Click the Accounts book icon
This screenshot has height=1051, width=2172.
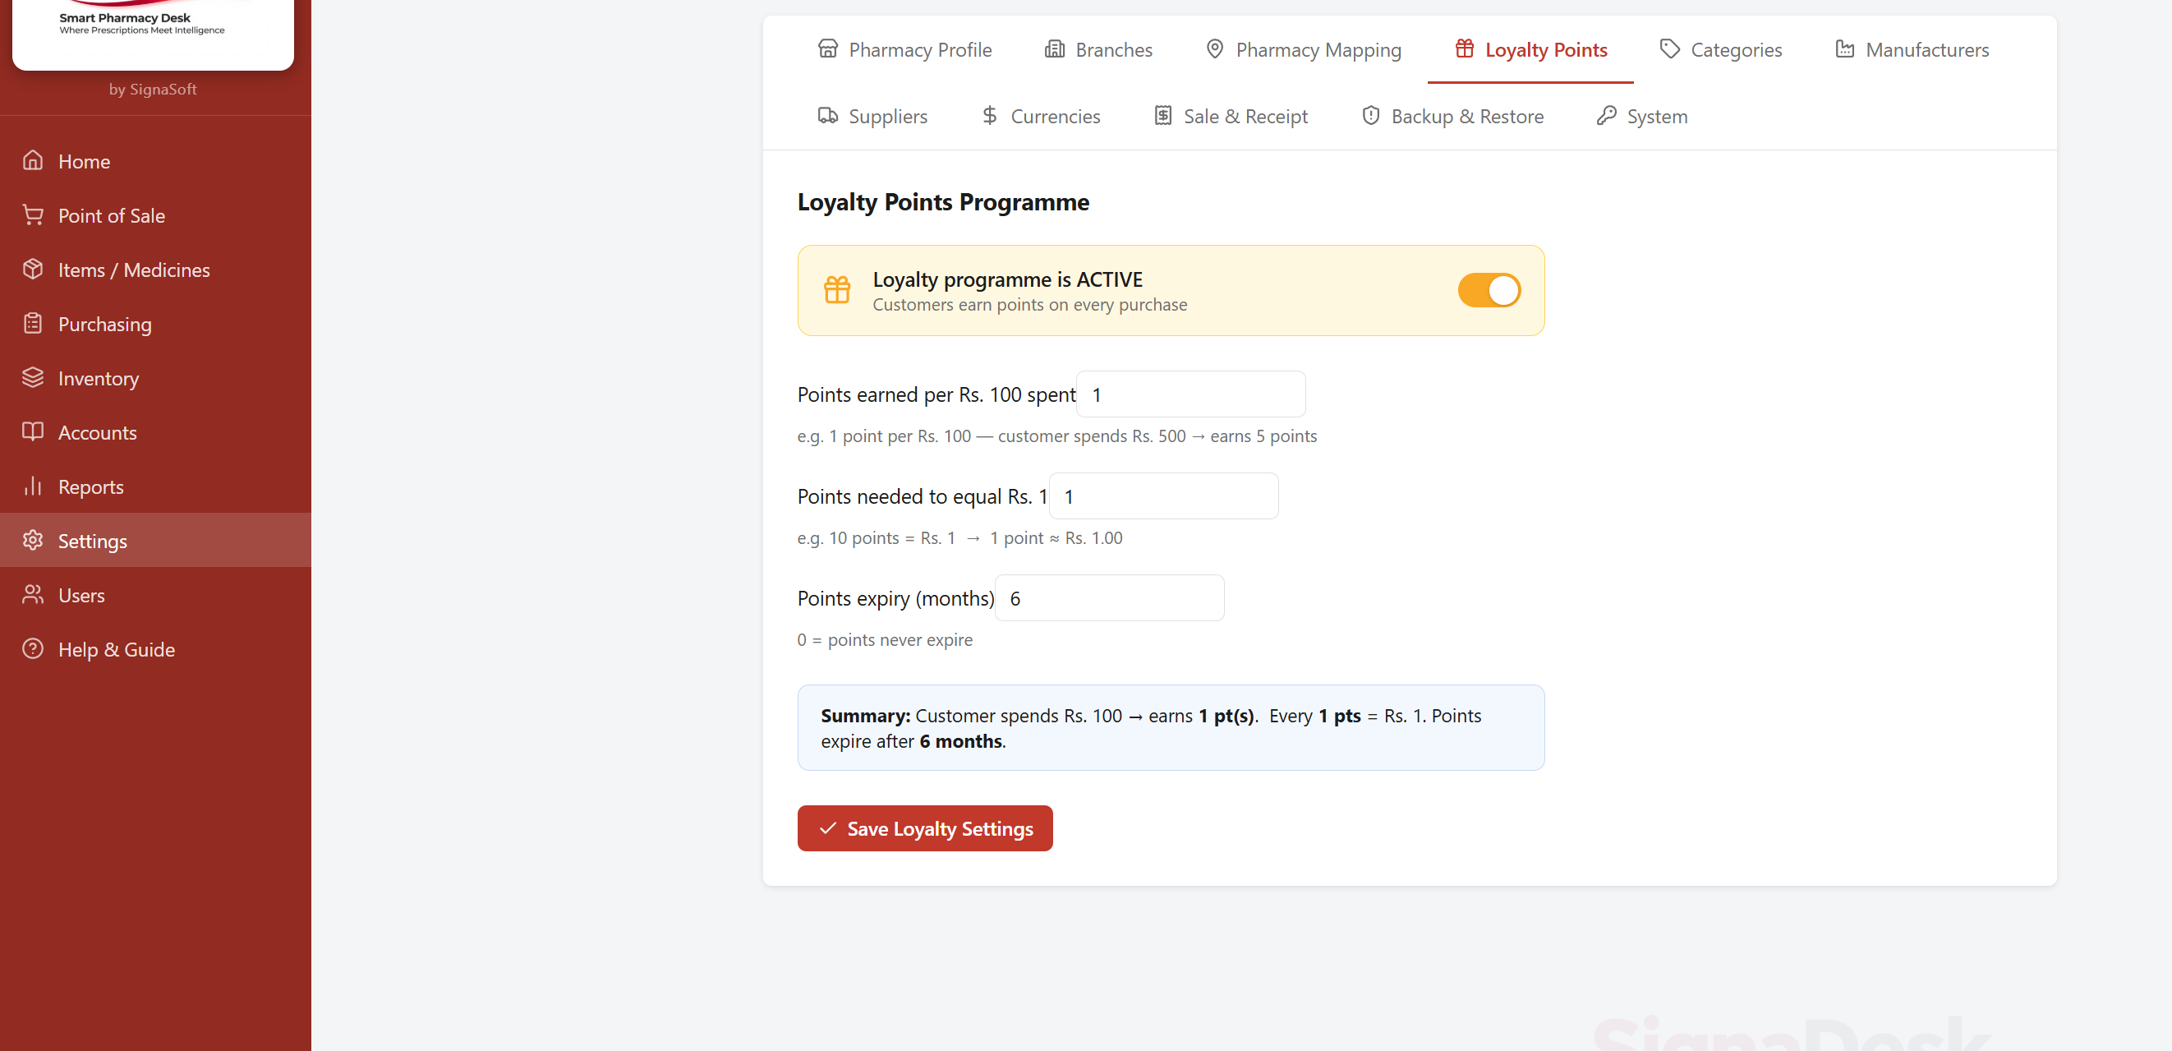[33, 432]
